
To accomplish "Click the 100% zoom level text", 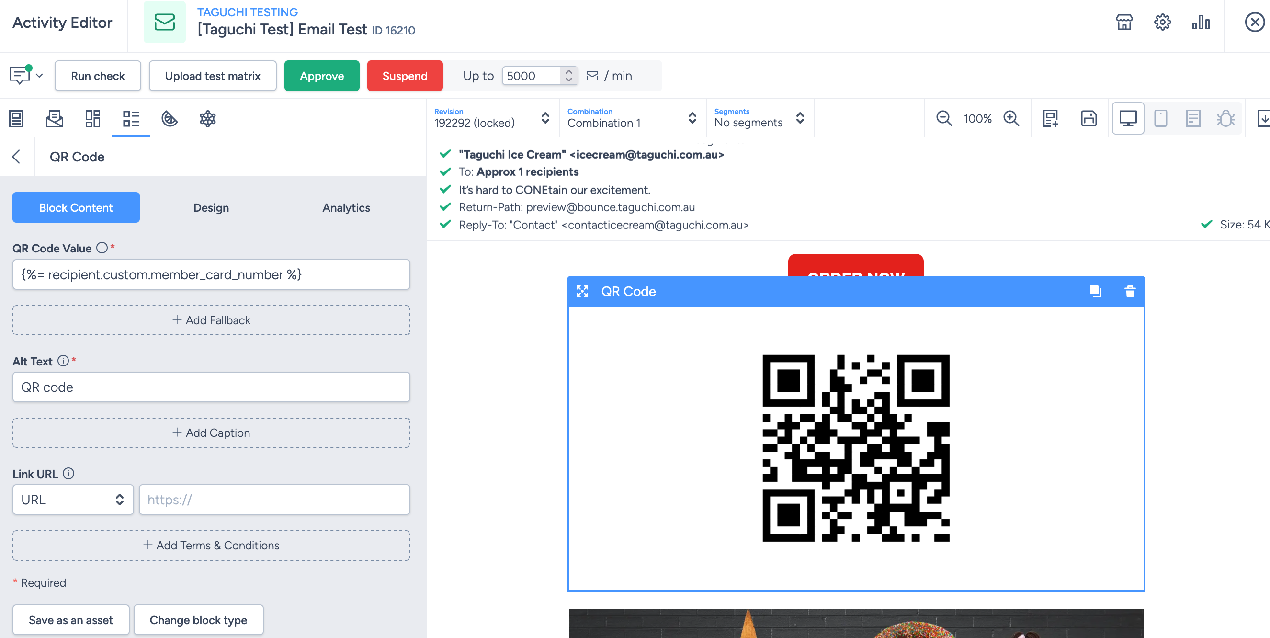I will (978, 119).
